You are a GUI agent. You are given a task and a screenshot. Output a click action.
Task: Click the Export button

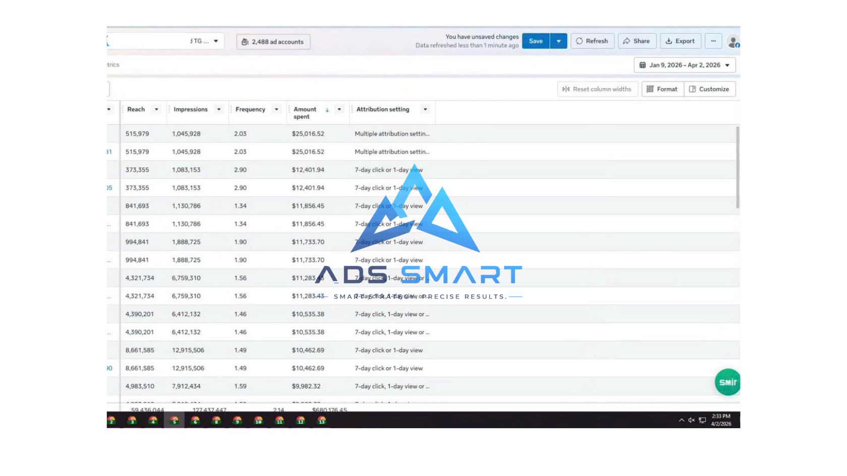coord(681,41)
